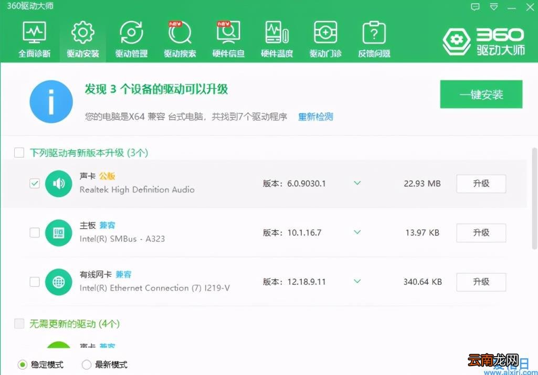This screenshot has height=375, width=538.
Task: Click 升级 for Realtek High Definition Audio
Action: click(x=481, y=184)
